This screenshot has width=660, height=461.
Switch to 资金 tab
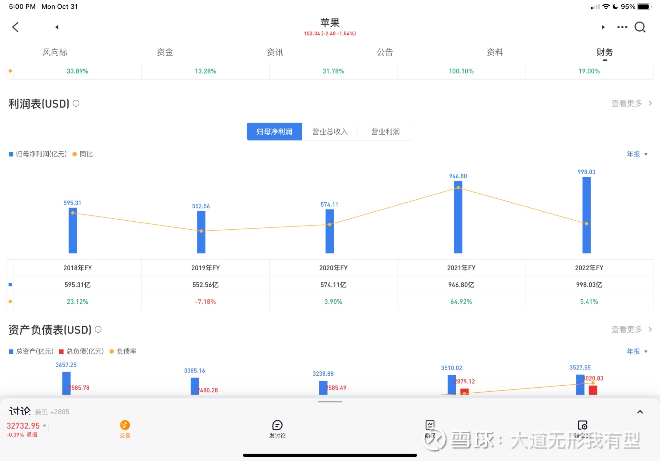[x=165, y=52]
